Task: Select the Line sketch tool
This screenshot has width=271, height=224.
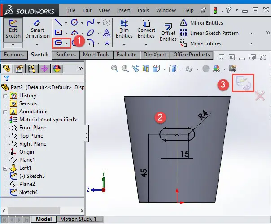Action: click(58, 22)
